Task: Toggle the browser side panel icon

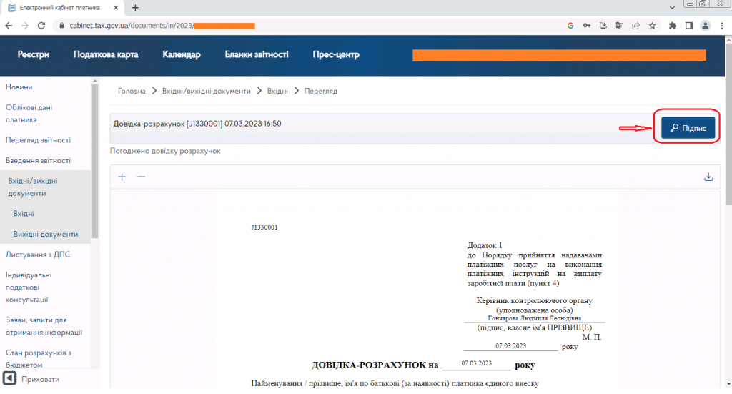Action: (688, 26)
